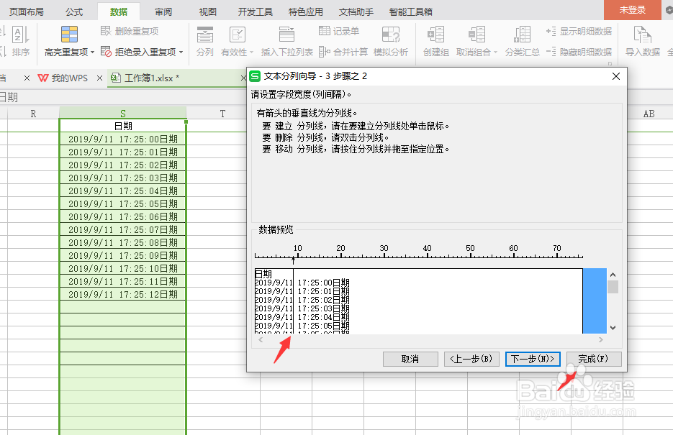Click the 导入数据 import data icon
Screen dimensions: 673x435
click(641, 40)
